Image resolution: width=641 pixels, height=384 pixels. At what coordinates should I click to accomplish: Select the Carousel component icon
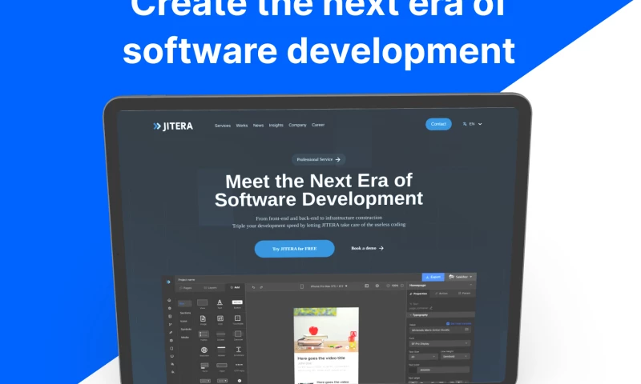238,335
